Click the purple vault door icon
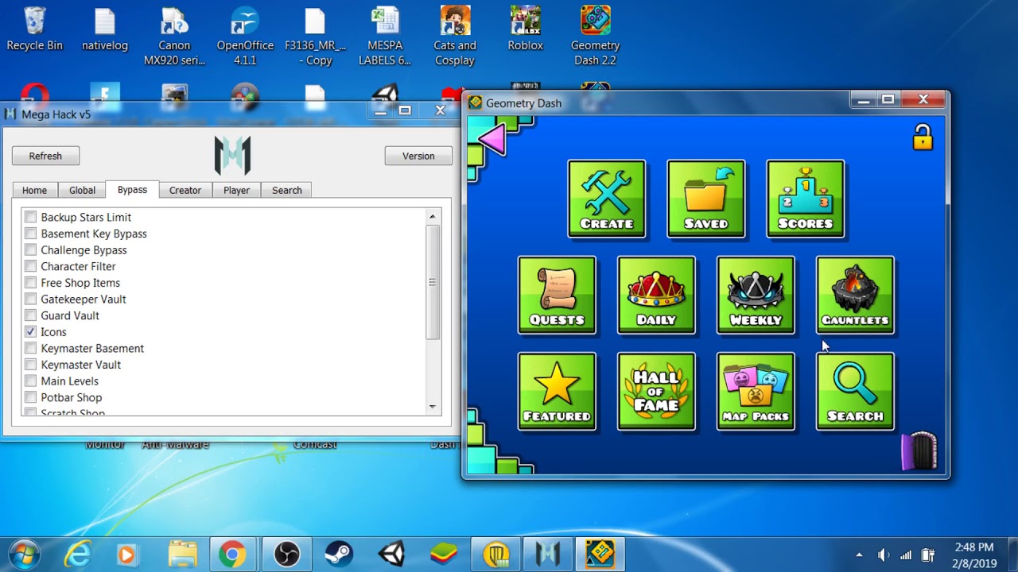 point(919,450)
